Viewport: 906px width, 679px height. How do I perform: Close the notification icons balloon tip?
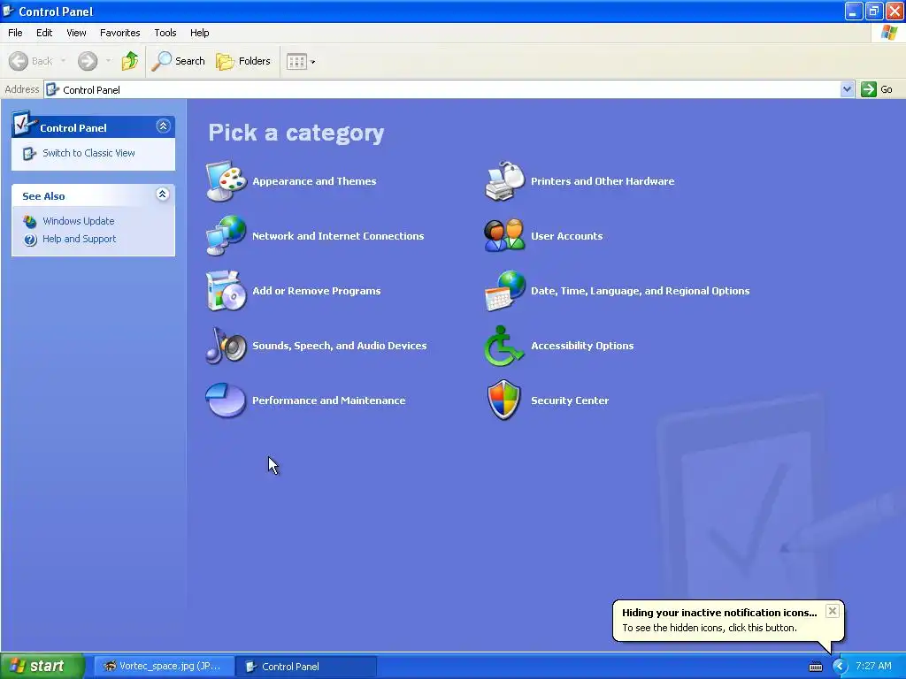click(832, 611)
